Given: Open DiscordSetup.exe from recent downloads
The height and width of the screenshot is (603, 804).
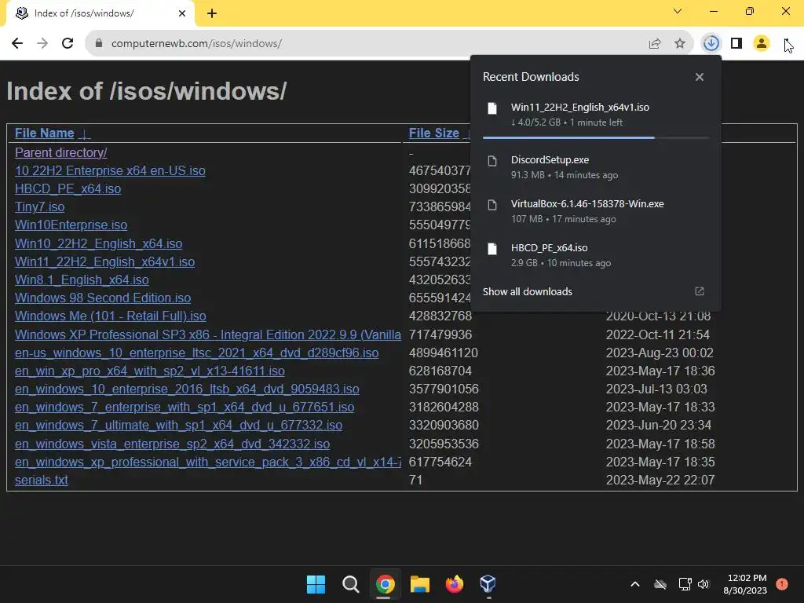Looking at the screenshot, I should click(x=596, y=167).
